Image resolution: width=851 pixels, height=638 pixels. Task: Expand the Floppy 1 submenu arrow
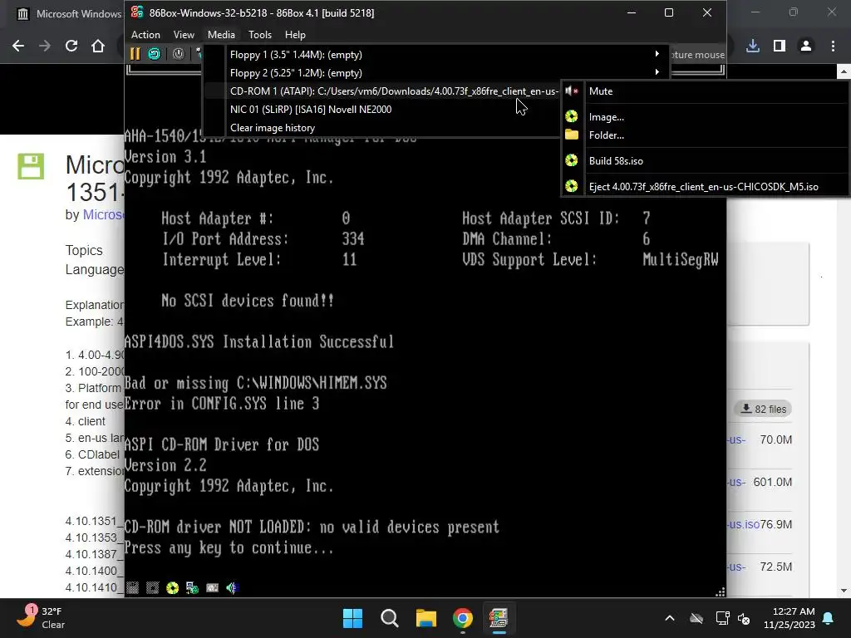click(657, 54)
